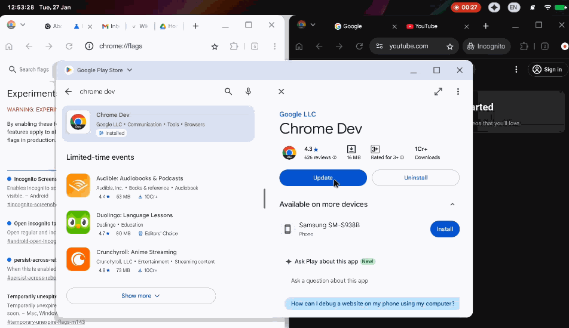Click the Duolingo owl app icon
Viewport: 569px width, 328px height.
[78, 222]
